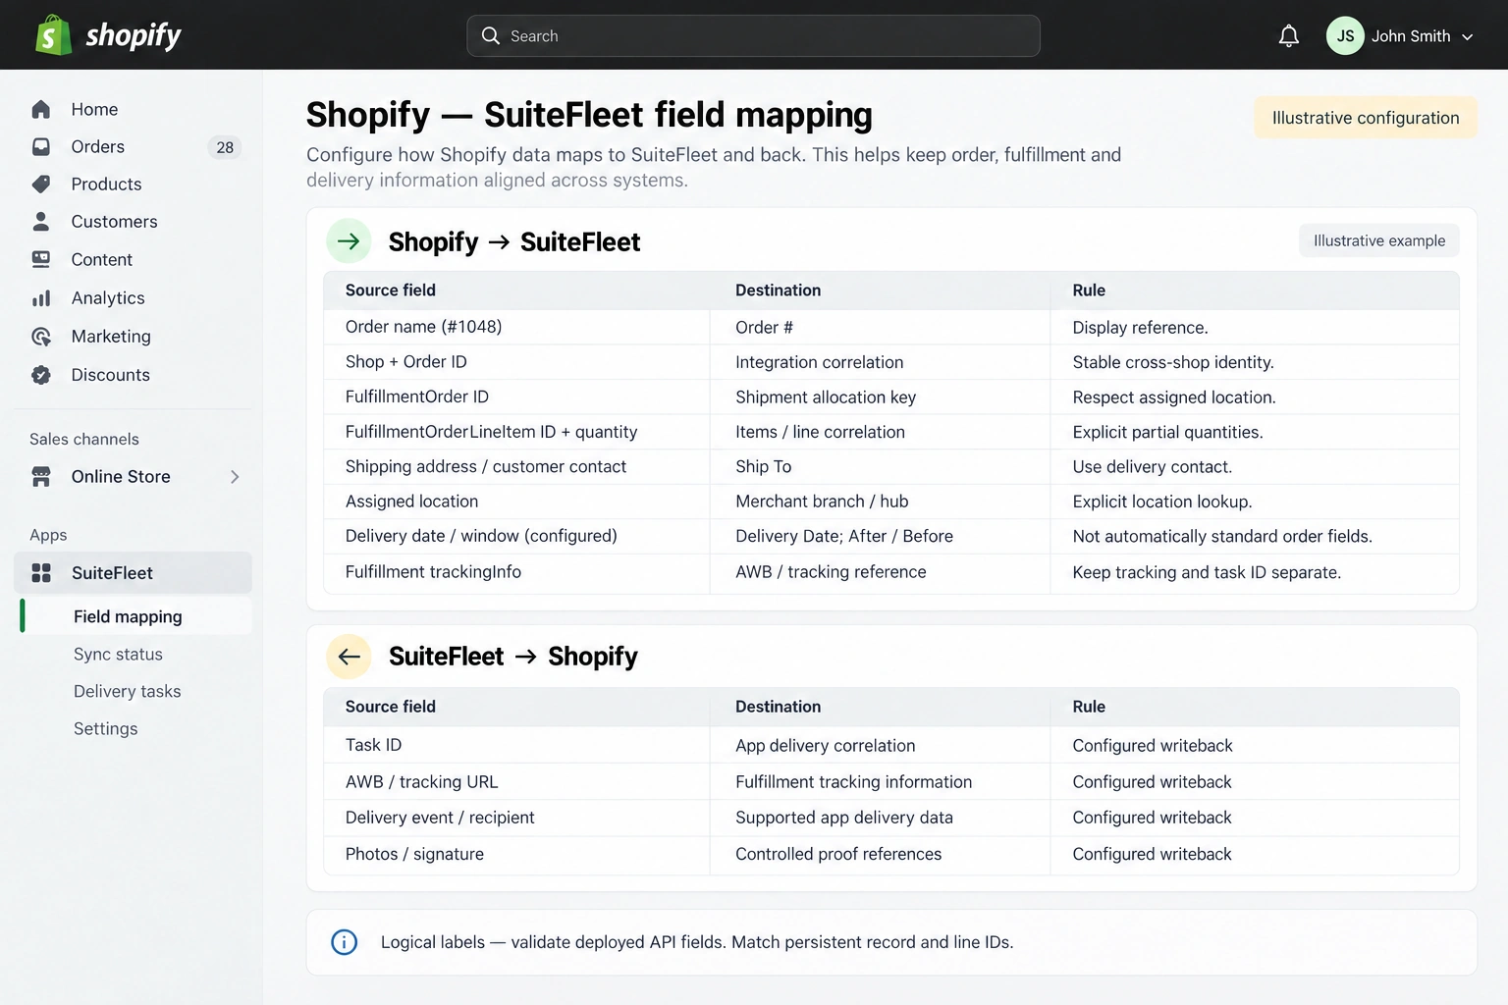
Task: Click the Analytics bar chart icon
Action: [41, 297]
